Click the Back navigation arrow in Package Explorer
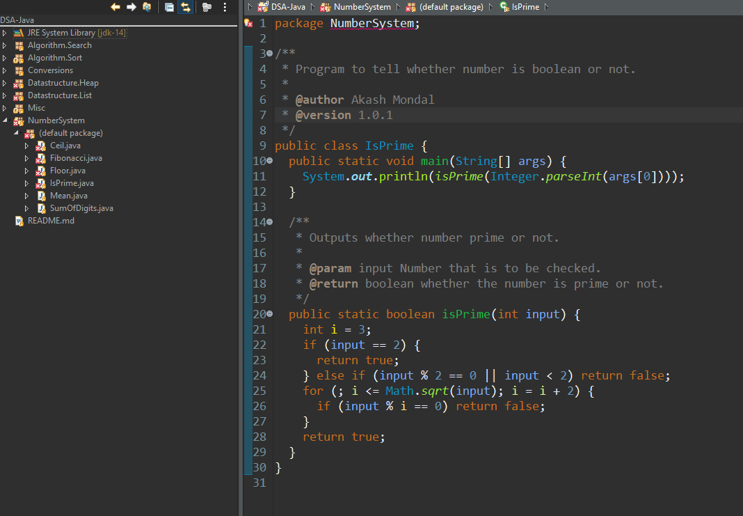Viewport: 743px width, 516px height. coord(115,7)
